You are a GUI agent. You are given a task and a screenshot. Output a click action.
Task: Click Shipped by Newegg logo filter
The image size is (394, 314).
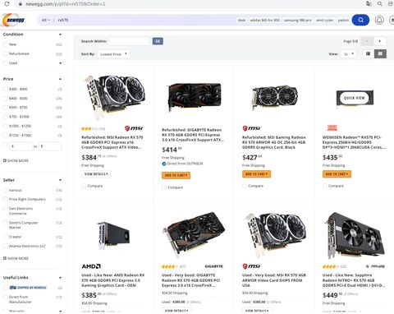28,288
